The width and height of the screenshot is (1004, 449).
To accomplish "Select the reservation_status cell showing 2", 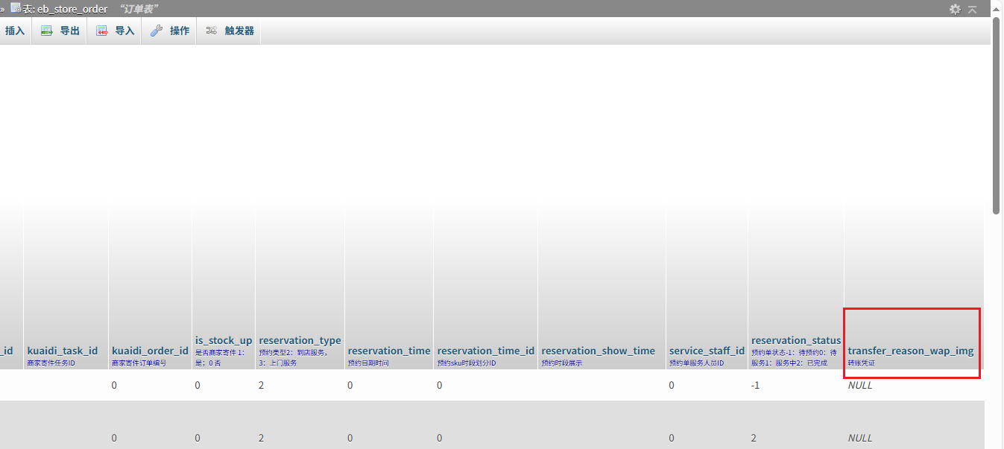I will pyautogui.click(x=754, y=438).
